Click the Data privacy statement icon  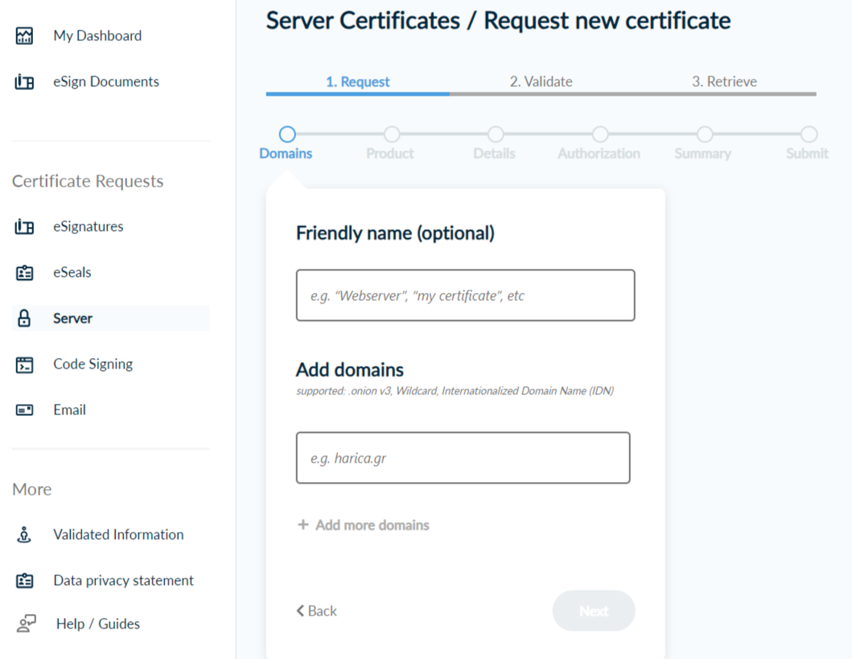click(x=25, y=581)
